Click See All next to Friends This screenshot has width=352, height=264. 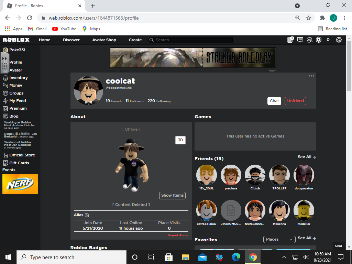pyautogui.click(x=306, y=157)
